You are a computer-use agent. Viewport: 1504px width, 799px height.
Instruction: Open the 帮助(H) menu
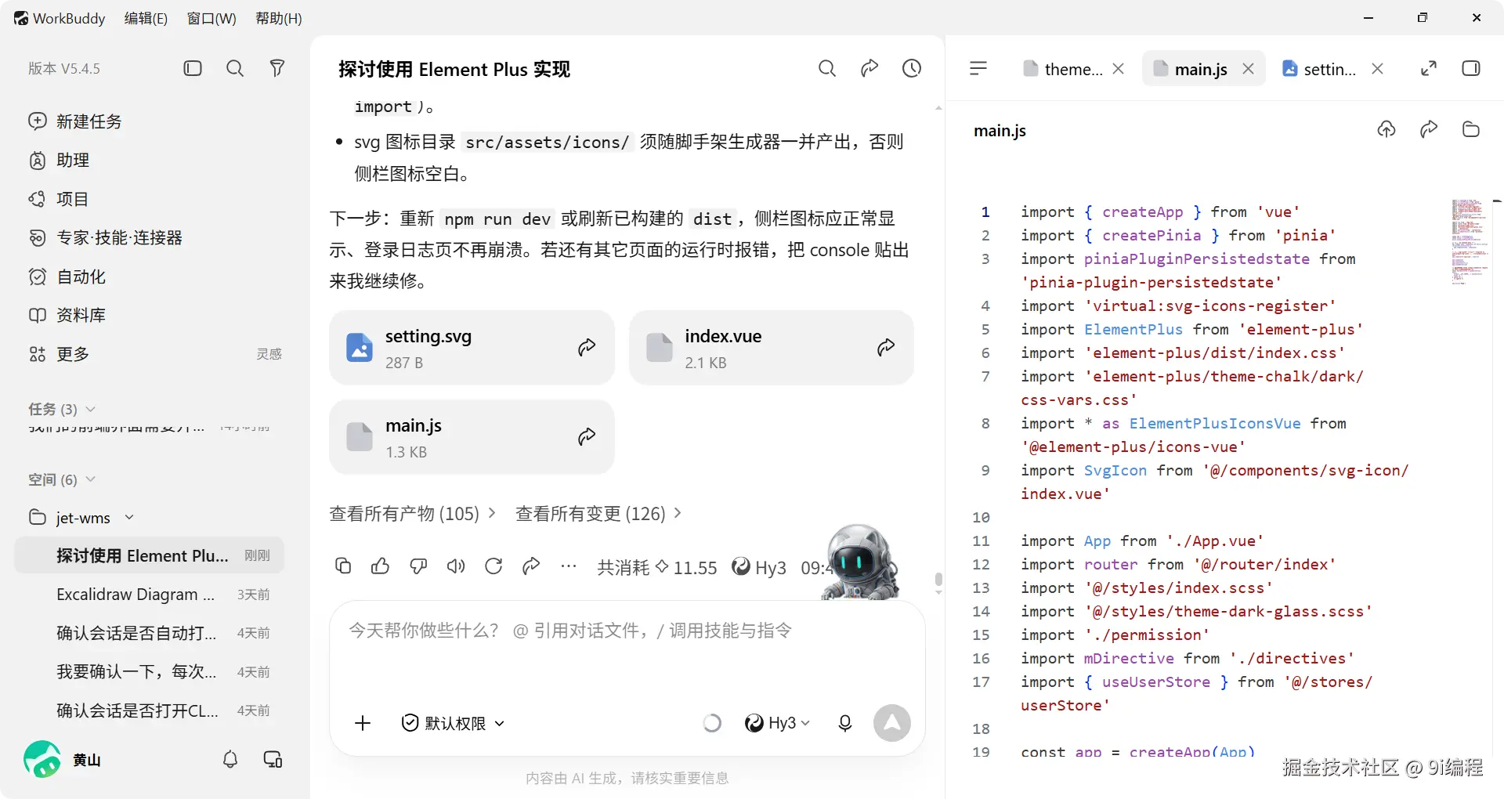pyautogui.click(x=279, y=18)
